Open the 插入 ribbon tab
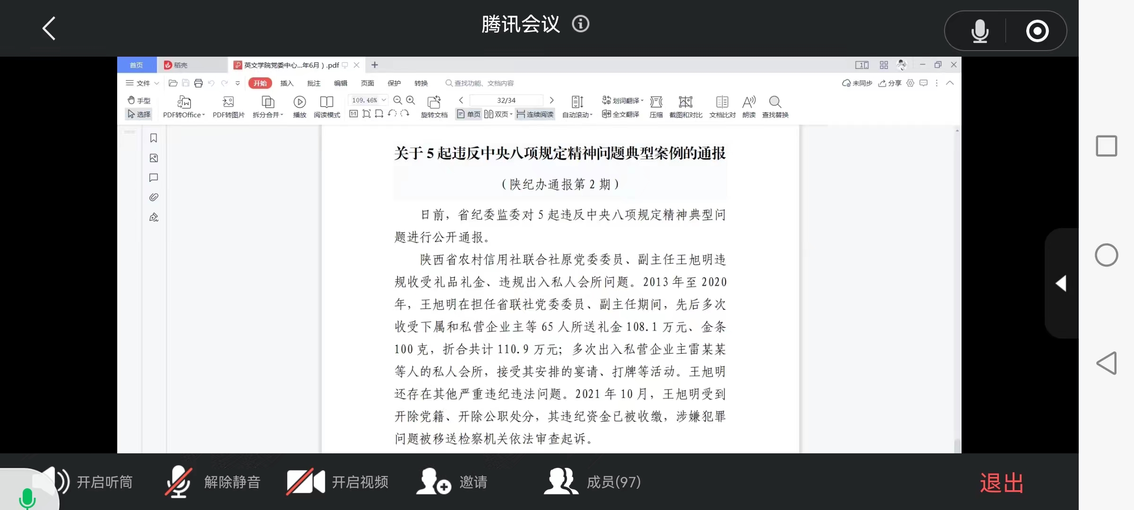Screen dimensions: 1134x510 [286, 83]
